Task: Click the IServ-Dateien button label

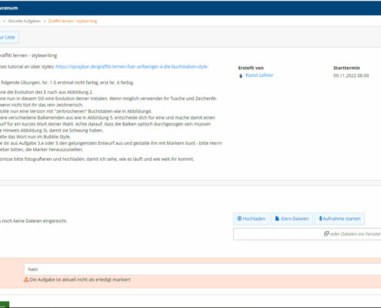Action: [295, 219]
